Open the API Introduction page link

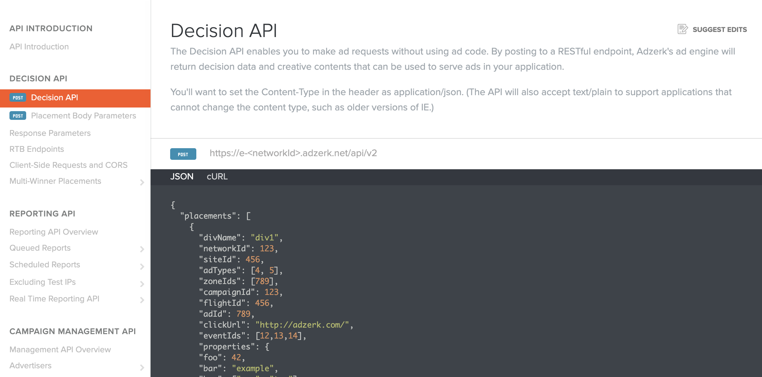(x=39, y=47)
